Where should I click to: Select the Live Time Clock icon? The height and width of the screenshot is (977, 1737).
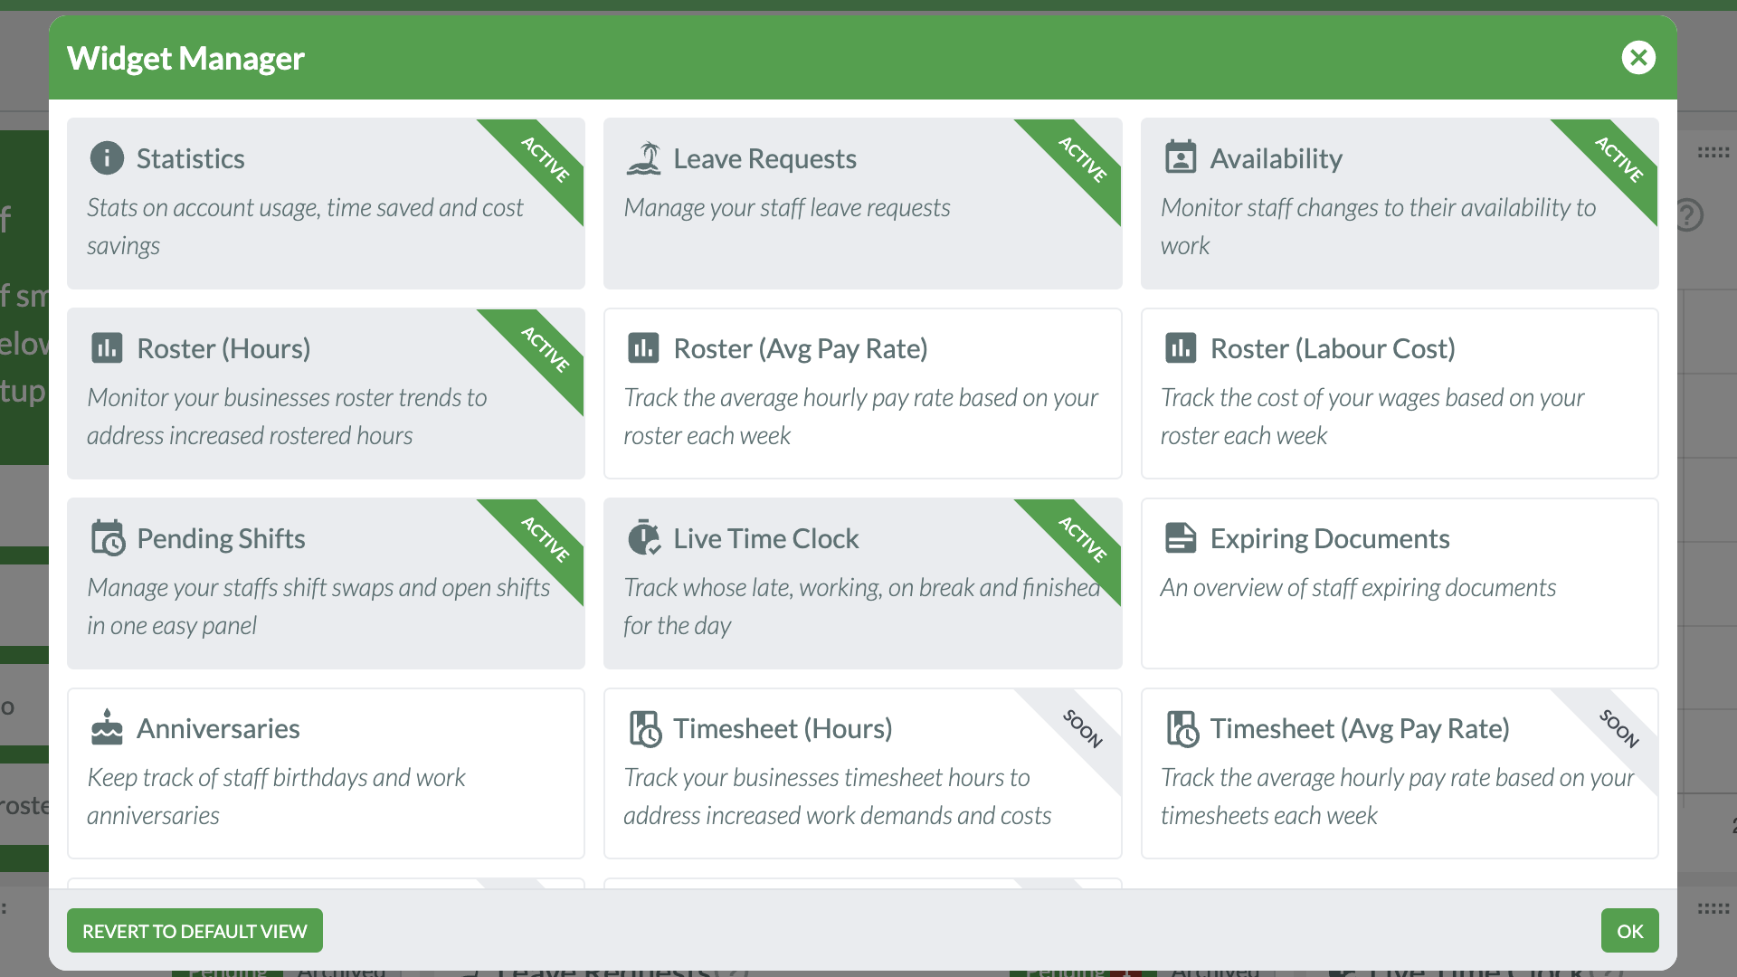644,538
